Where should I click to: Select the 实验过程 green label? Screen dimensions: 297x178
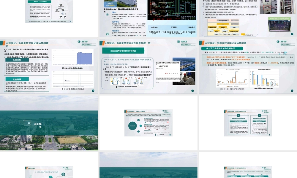(17, 60)
